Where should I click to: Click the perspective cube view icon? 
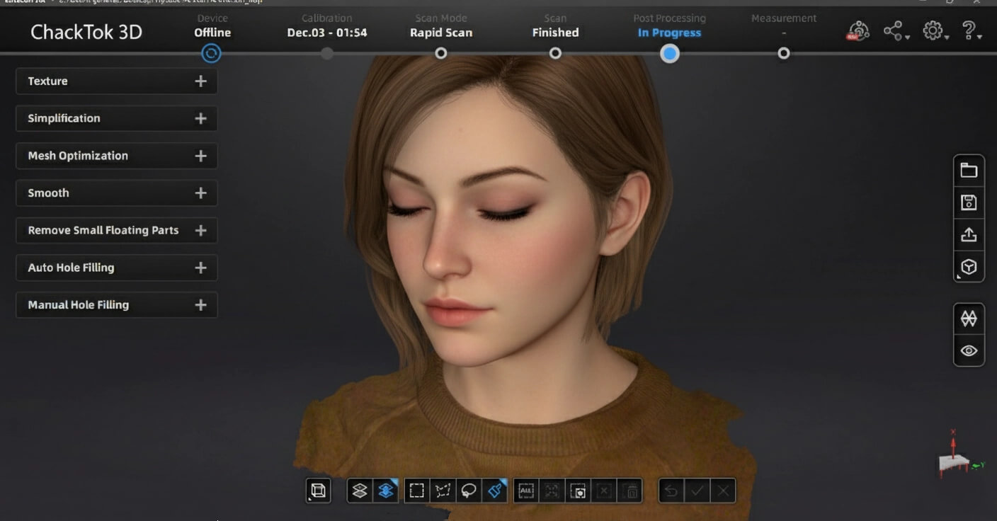point(969,267)
